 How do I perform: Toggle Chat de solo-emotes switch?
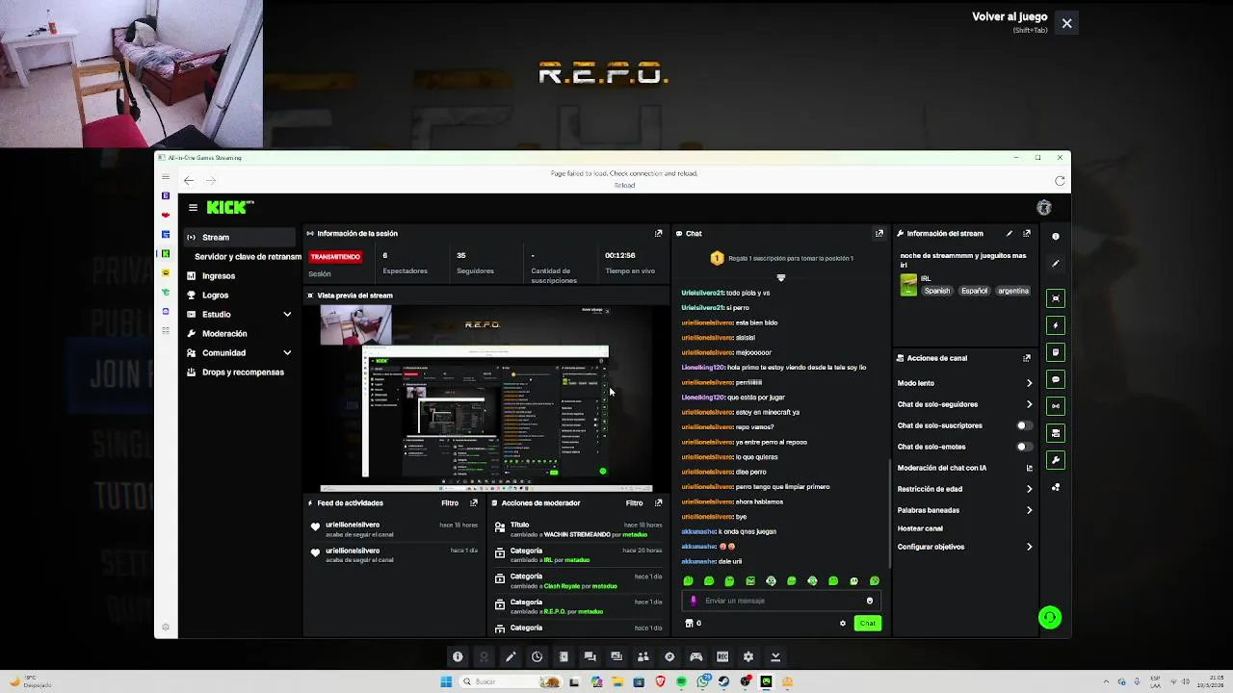tap(1025, 447)
